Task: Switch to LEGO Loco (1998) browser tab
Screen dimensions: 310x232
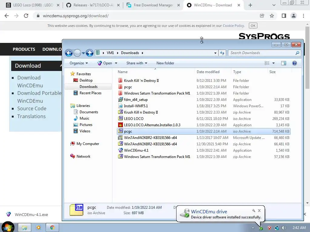Action: pyautogui.click(x=33, y=5)
